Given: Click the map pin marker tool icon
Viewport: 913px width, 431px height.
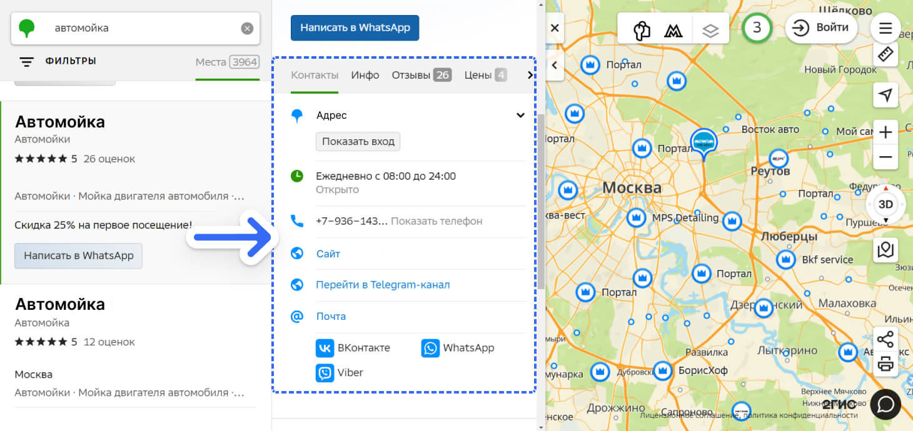Looking at the screenshot, I should [885, 250].
